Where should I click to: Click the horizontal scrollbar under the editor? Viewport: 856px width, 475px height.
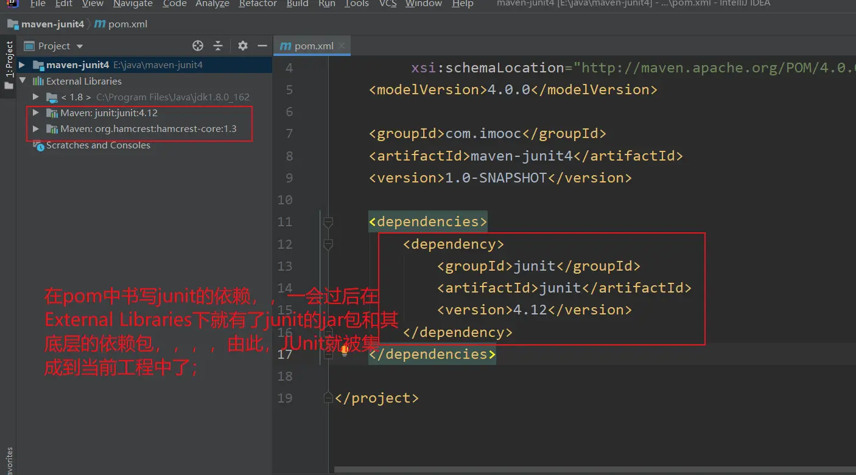(x=548, y=470)
